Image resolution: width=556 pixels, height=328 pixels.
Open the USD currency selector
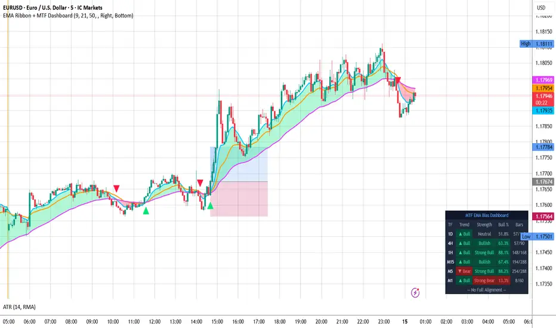[x=541, y=7]
